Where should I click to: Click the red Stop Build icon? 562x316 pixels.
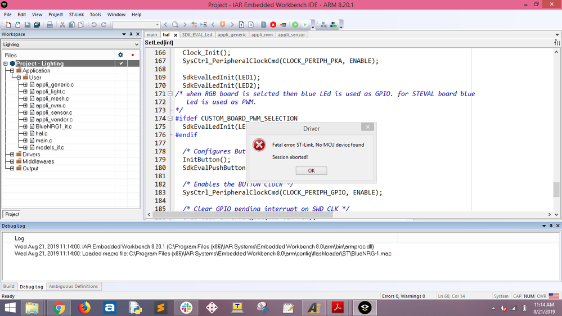point(273,25)
